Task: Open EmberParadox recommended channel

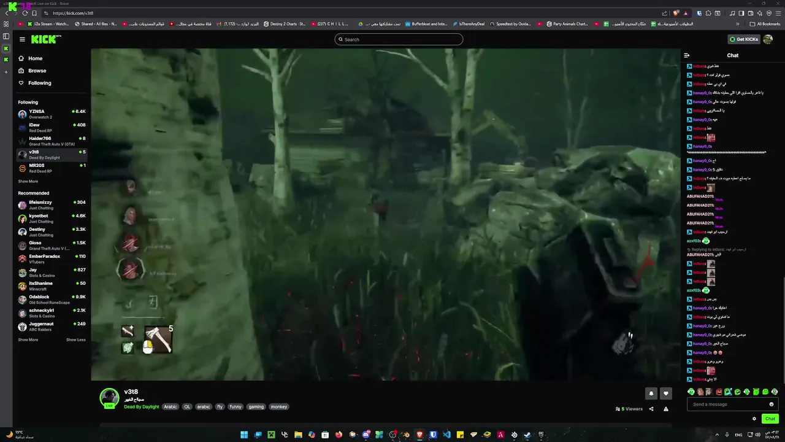Action: tap(52, 259)
